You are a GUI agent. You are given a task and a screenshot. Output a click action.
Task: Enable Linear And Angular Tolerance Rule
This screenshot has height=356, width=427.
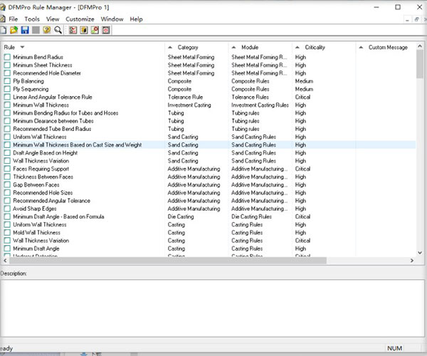click(7, 97)
